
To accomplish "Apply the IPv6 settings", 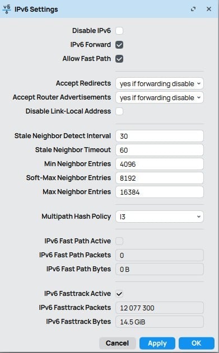I will click(x=157, y=343).
